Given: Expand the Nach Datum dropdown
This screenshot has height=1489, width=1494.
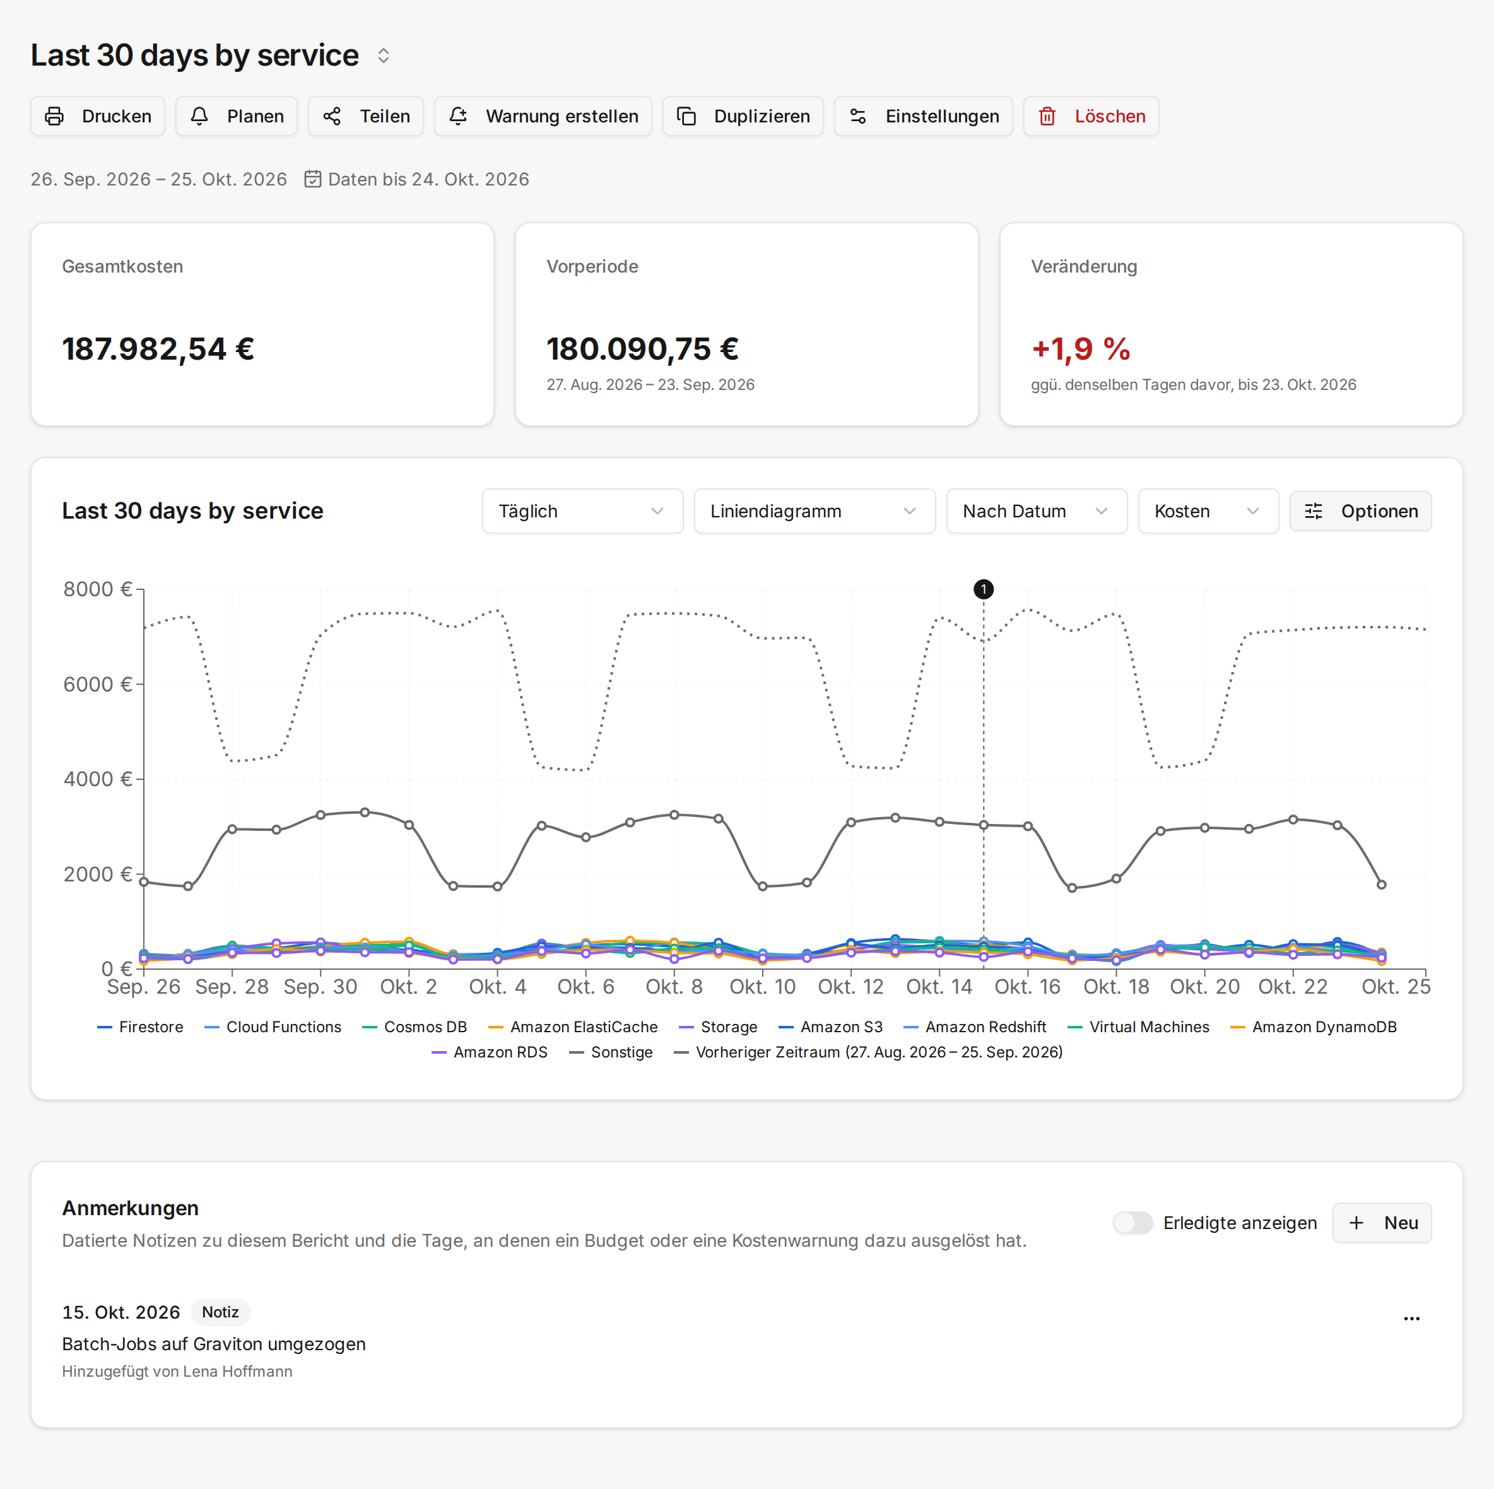Looking at the screenshot, I should [x=1036, y=511].
